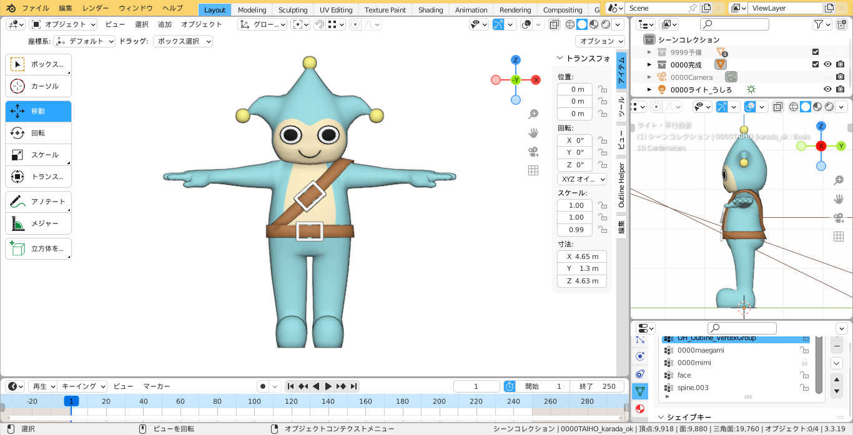Toggle lock for position X value
This screenshot has height=435, width=853.
[x=603, y=89]
